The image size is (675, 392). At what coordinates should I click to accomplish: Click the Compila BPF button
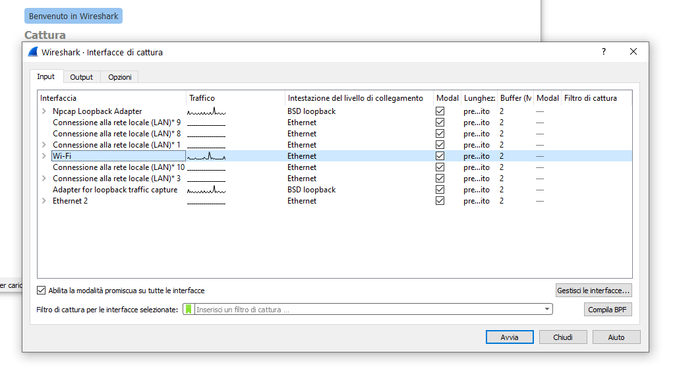coord(607,310)
